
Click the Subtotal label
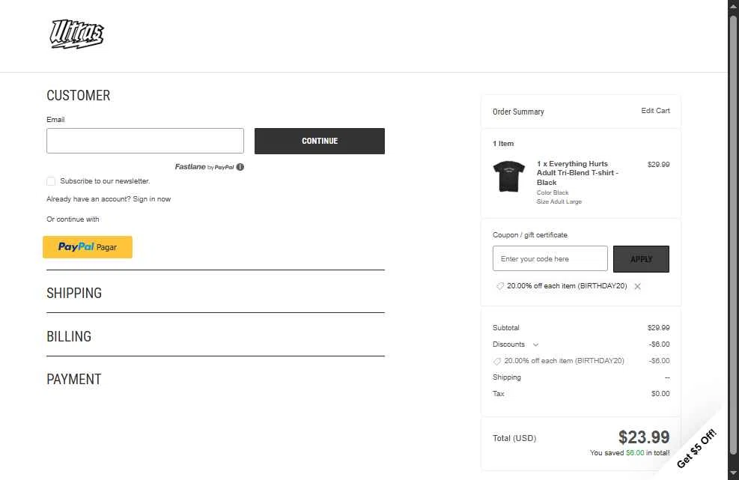505,328
